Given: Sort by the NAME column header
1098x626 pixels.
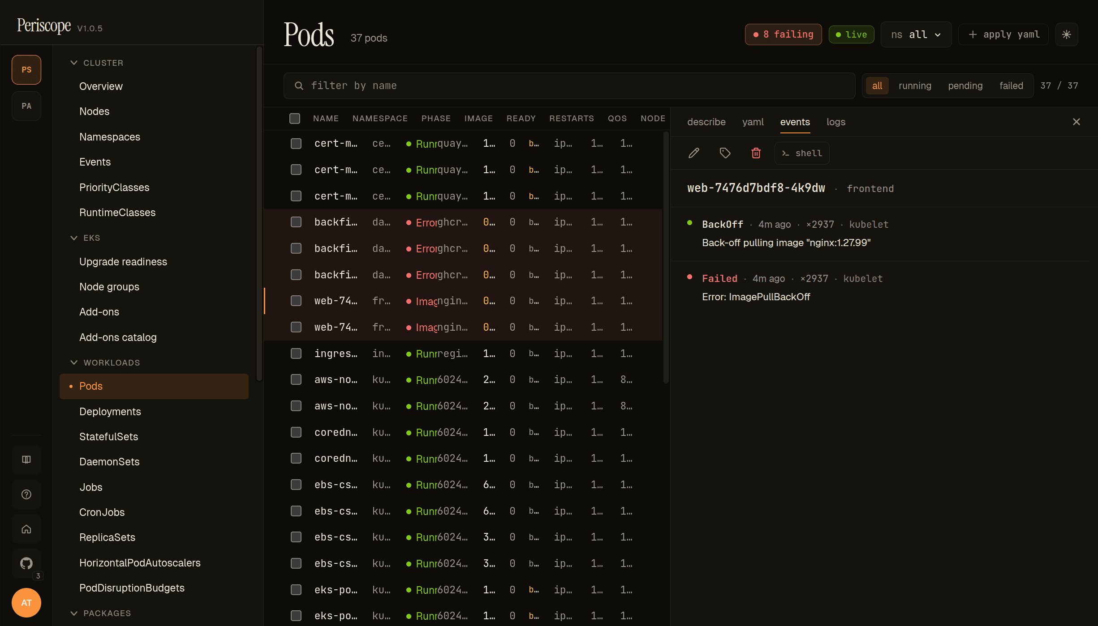Looking at the screenshot, I should [326, 119].
